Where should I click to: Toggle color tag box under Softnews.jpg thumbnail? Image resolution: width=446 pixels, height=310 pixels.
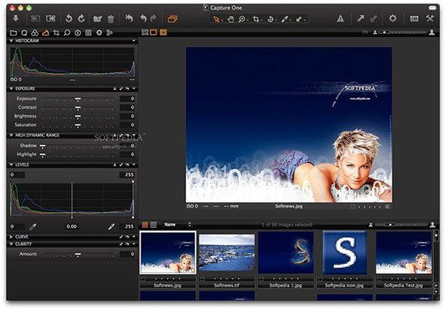[x=144, y=279]
